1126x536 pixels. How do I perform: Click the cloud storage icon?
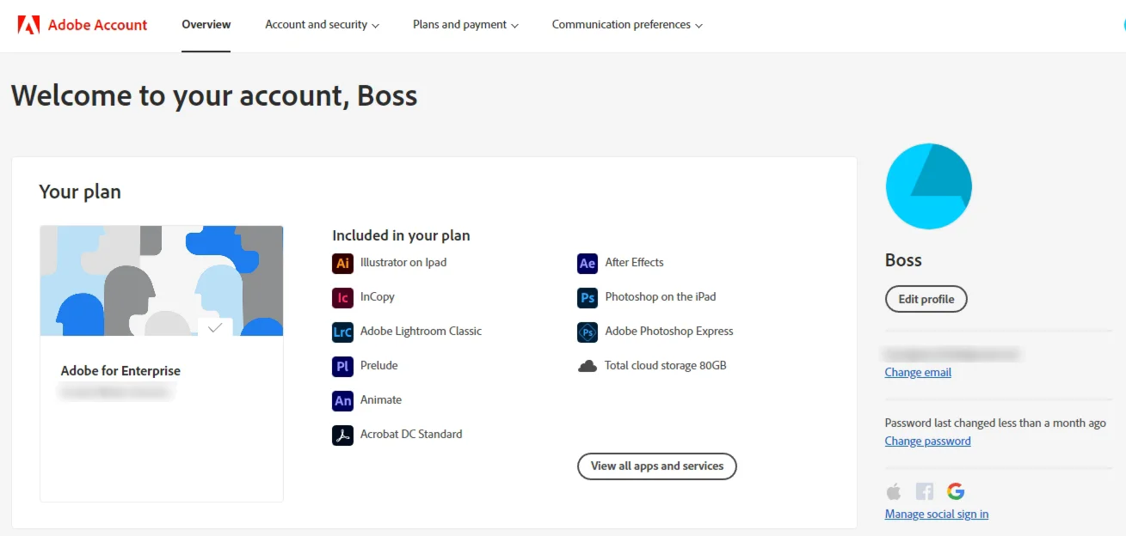tap(588, 366)
